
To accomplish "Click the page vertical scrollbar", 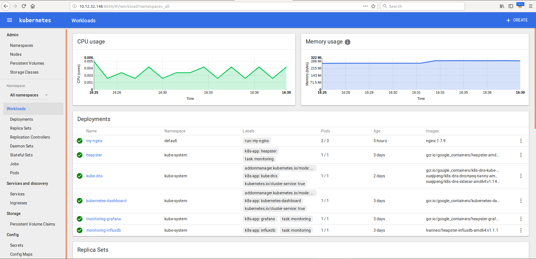I will [x=535, y=78].
